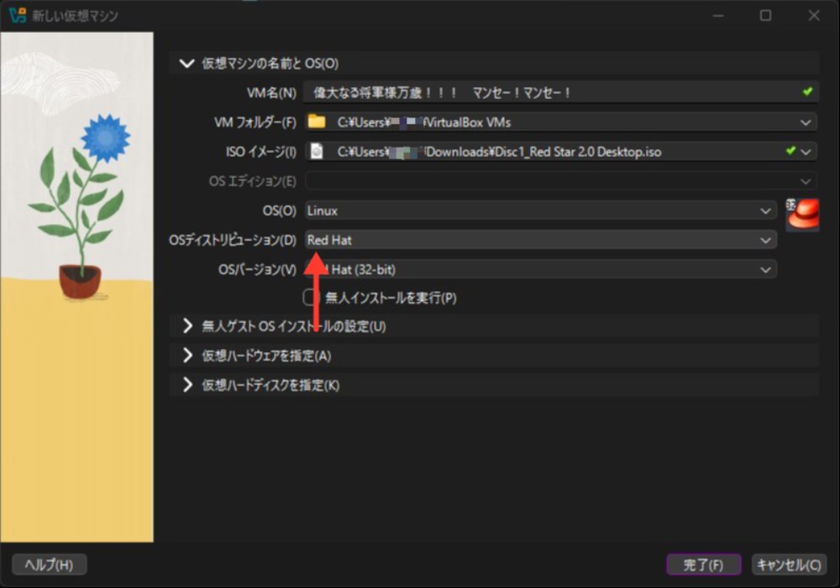Click the キャンセル(C) button
Screen dimensions: 840x588
click(789, 565)
